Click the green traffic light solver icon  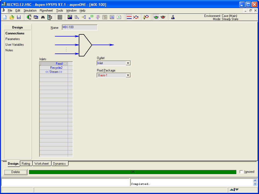pyautogui.click(x=156, y=17)
